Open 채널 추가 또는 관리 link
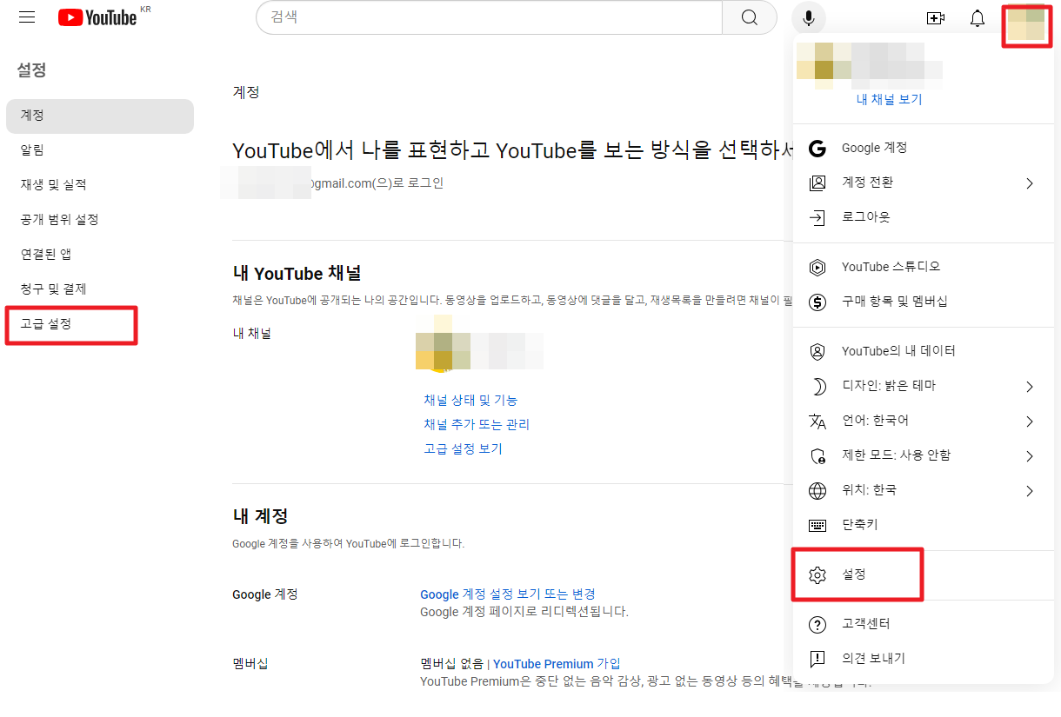1061x717 pixels. (x=477, y=425)
